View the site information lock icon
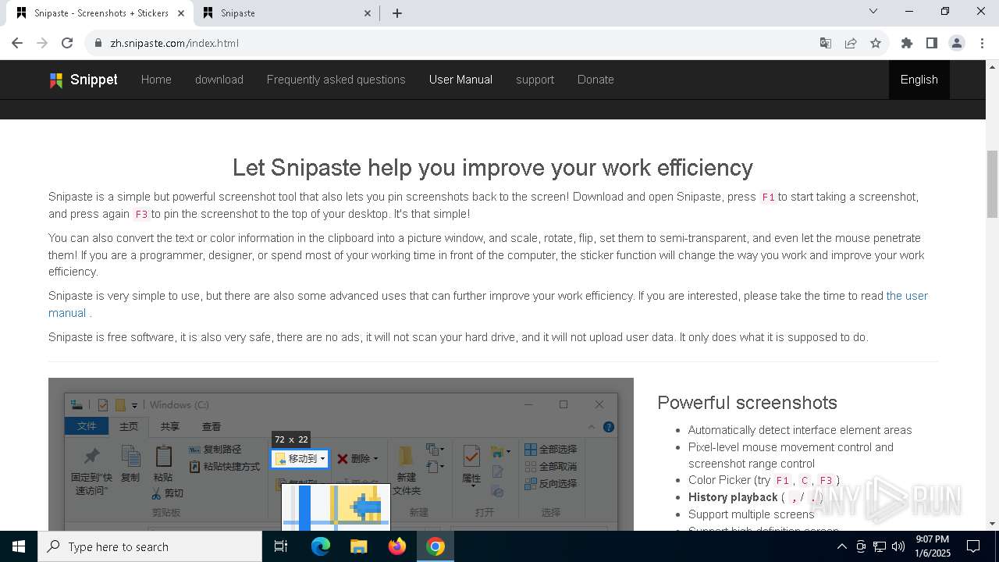 pos(98,43)
